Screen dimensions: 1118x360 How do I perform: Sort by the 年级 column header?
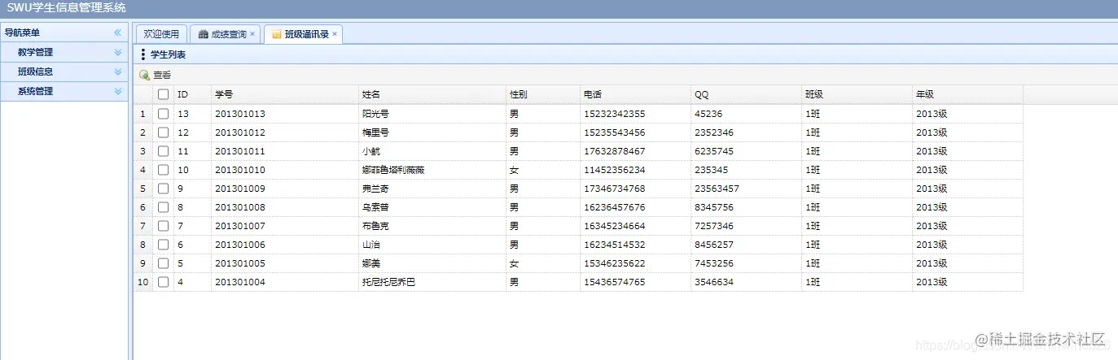point(968,94)
